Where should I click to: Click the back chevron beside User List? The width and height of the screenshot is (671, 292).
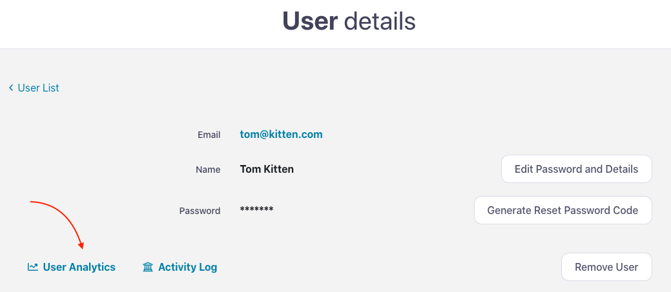point(11,88)
